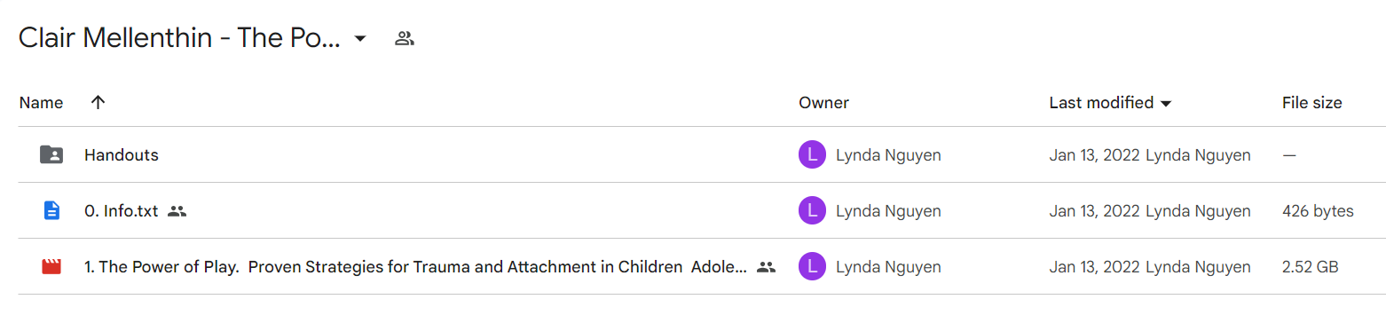Click the Clair Mellenthin folder title
Screen dimensions: 1386x323
(179, 39)
